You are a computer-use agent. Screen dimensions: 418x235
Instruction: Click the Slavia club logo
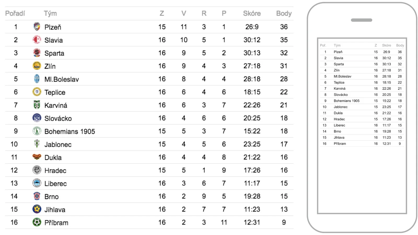[37, 40]
